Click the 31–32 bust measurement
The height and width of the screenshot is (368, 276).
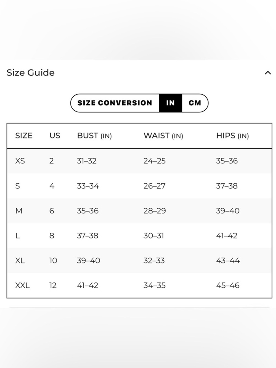point(87,161)
